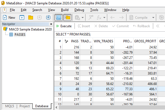The image size is (165, 110).
Task: Click the Save All download icon
Action: tap(48, 18)
